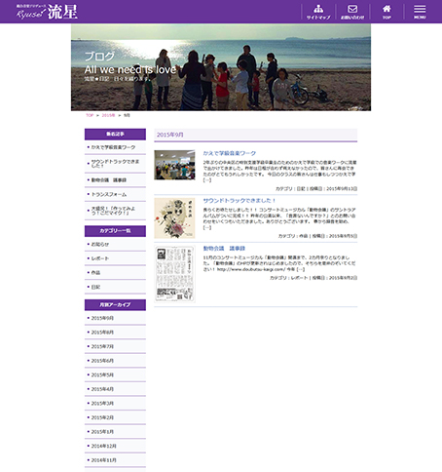Click the レポート category in 動物会議 post's meta line
Viewport: 442px width, 472px height.
[299, 278]
